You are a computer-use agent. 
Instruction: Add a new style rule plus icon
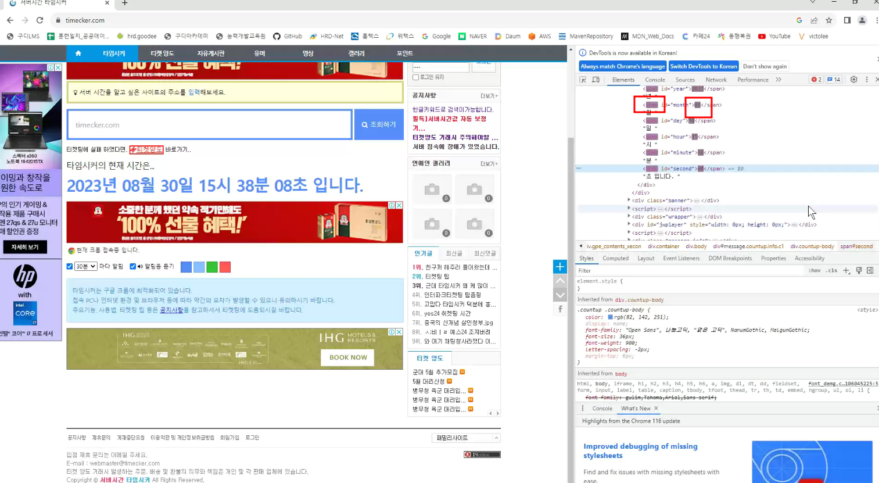click(846, 270)
